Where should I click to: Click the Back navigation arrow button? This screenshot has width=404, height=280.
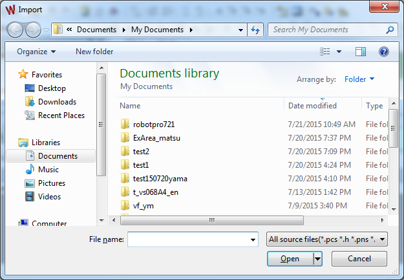tap(16, 30)
